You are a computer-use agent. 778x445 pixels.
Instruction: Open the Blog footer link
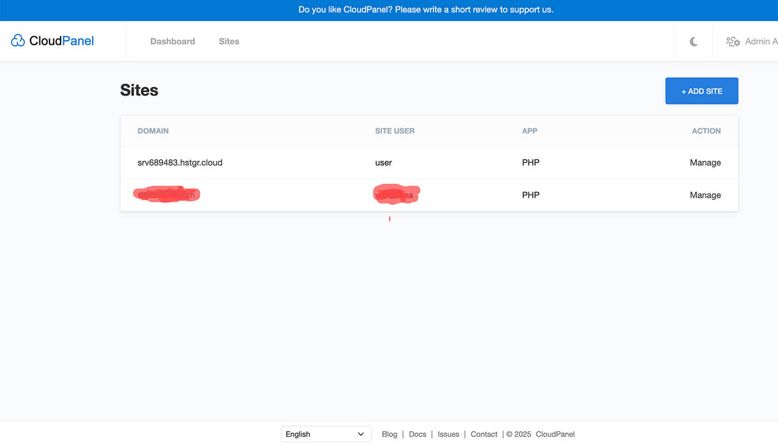pyautogui.click(x=390, y=434)
